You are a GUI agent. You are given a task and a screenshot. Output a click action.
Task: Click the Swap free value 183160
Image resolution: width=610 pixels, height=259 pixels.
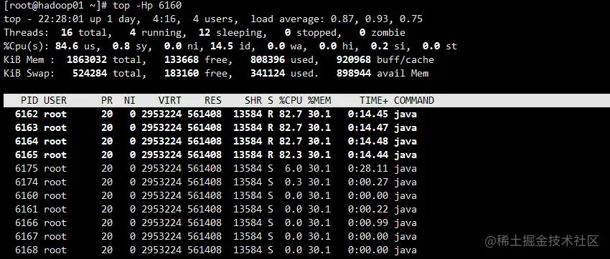click(x=182, y=73)
